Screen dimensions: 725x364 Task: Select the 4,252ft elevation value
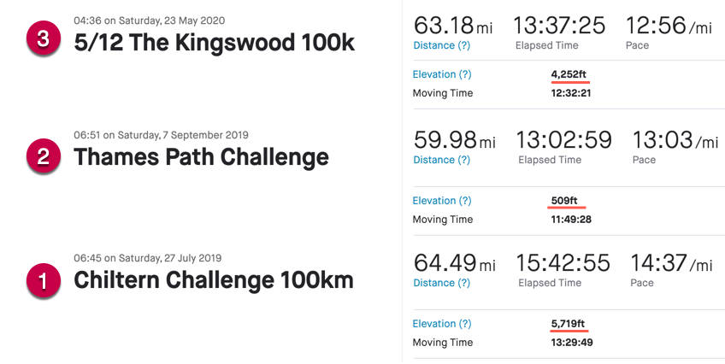click(569, 74)
